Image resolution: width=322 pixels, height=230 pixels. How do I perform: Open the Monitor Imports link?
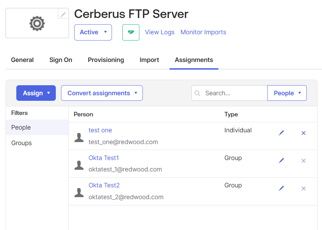click(x=203, y=32)
